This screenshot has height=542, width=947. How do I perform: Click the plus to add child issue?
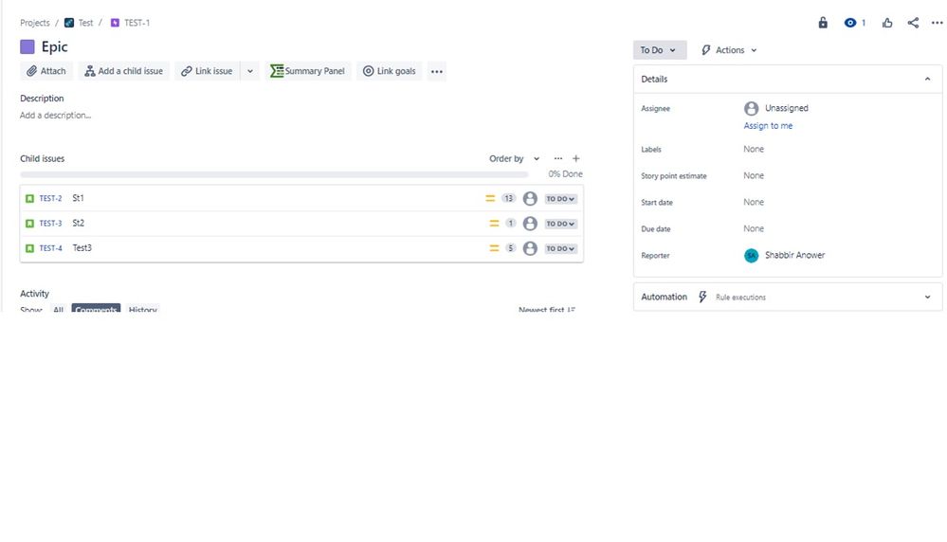click(575, 159)
